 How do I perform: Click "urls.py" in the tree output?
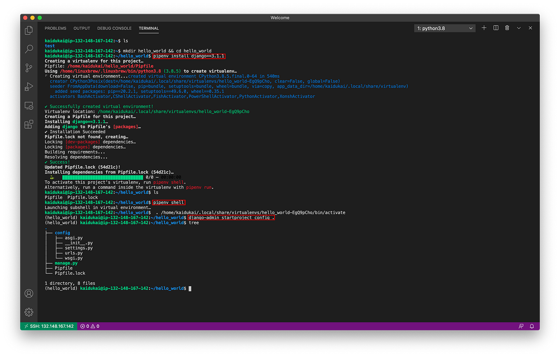(x=73, y=253)
